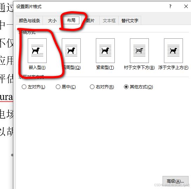Switch to the 布局 tab
Viewport: 191px width, 189px height.
(71, 20)
